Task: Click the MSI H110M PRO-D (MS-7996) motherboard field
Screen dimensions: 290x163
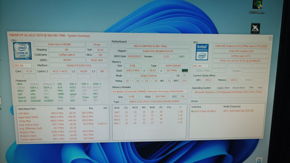Action: coord(150,46)
